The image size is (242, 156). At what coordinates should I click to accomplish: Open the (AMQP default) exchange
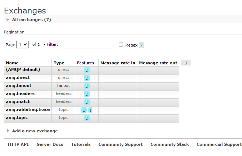tap(23, 69)
